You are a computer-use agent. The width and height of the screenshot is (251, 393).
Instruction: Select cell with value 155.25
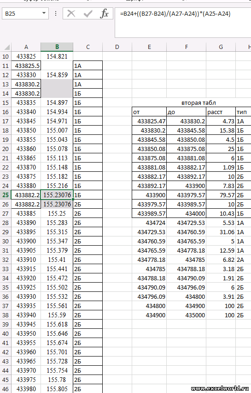coord(57,213)
